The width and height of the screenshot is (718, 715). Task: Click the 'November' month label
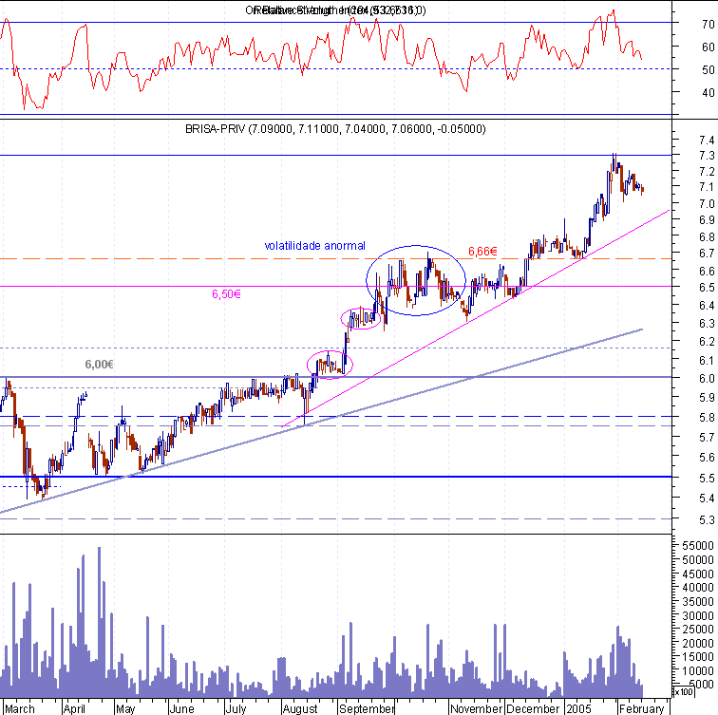point(476,708)
